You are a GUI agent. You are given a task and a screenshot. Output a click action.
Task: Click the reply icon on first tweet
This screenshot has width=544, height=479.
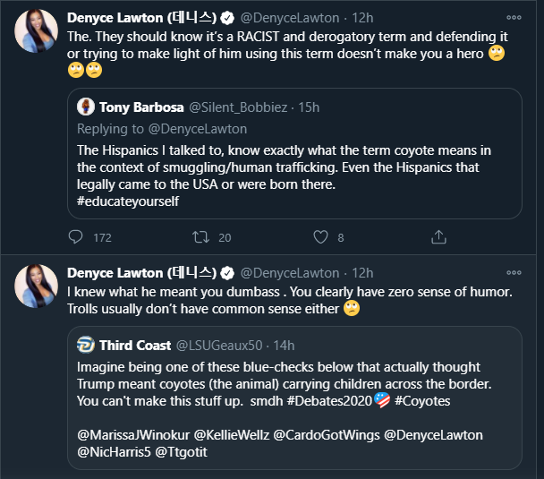[x=75, y=237]
